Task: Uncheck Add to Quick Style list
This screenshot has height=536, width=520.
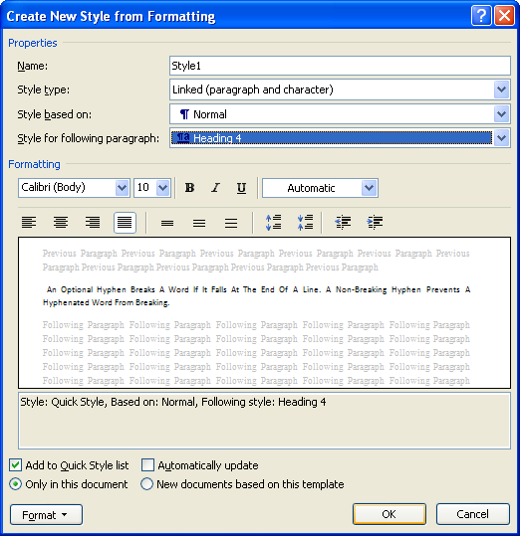Action: [x=15, y=465]
